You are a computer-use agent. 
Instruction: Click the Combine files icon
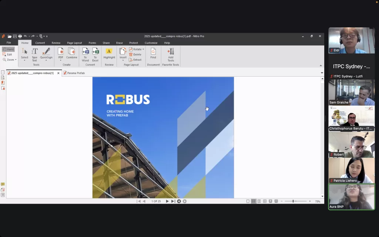pos(71,53)
